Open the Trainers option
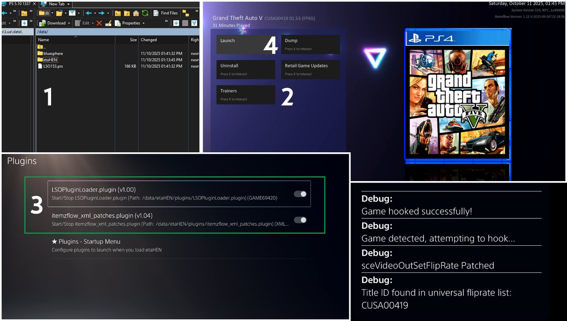Viewport: 567px width, 321px height. [x=246, y=95]
